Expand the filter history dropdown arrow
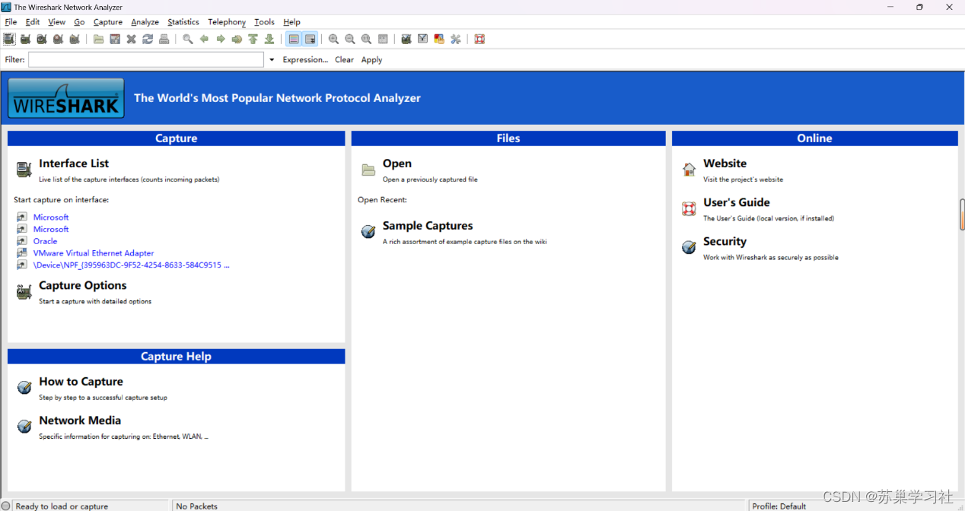This screenshot has width=965, height=511. point(272,59)
